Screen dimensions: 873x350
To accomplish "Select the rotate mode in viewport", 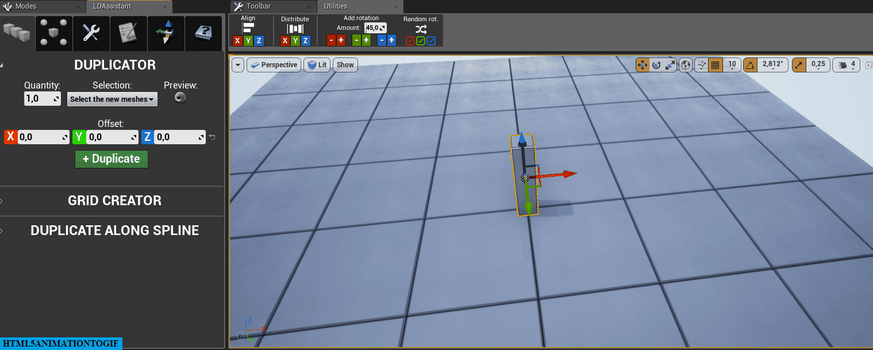I will pyautogui.click(x=656, y=65).
